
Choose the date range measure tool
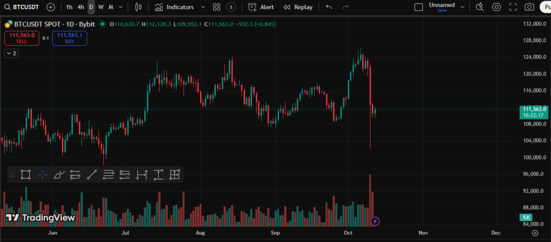point(142,174)
